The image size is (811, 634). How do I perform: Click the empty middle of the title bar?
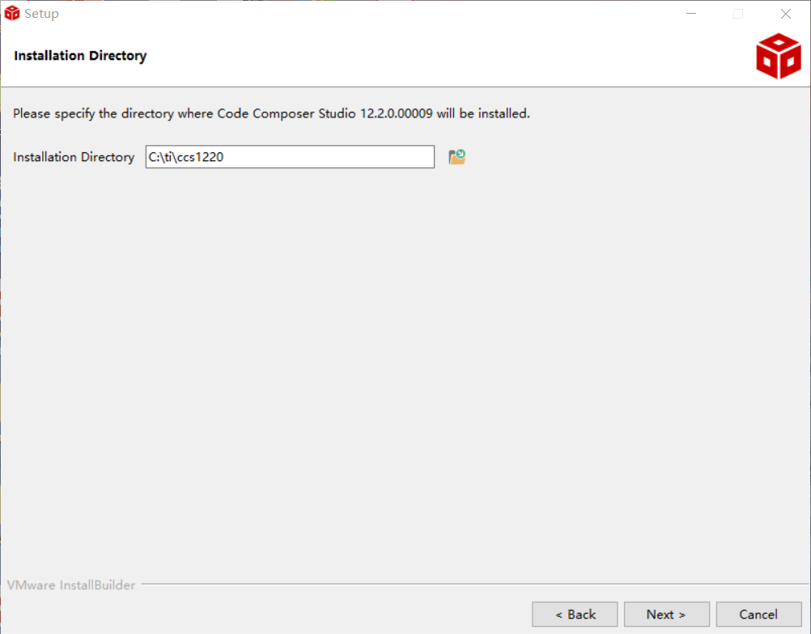click(x=364, y=14)
